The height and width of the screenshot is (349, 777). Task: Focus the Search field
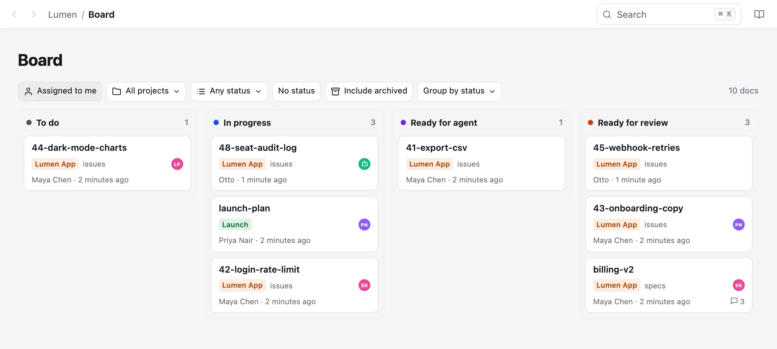pyautogui.click(x=669, y=14)
